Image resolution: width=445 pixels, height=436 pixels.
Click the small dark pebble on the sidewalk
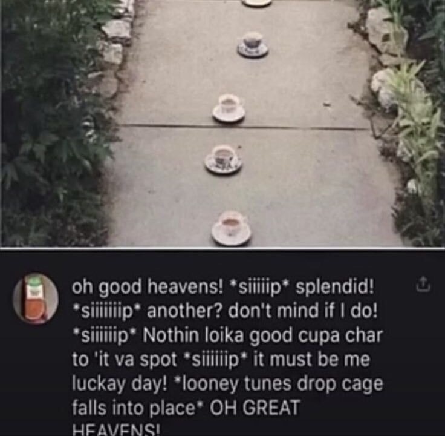pyautogui.click(x=327, y=104)
